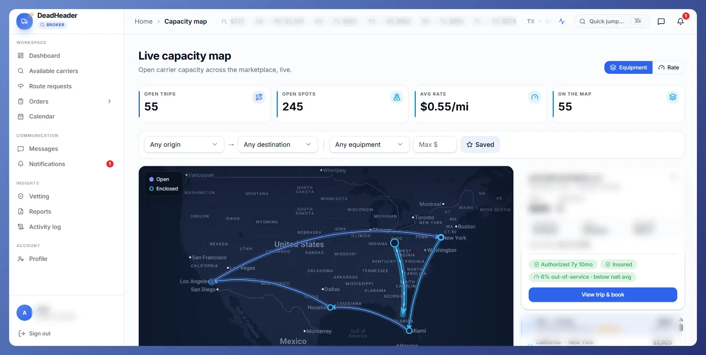Click the Authorized 7y 10mo badge
Viewport: 706px width, 355px height.
[563, 265]
